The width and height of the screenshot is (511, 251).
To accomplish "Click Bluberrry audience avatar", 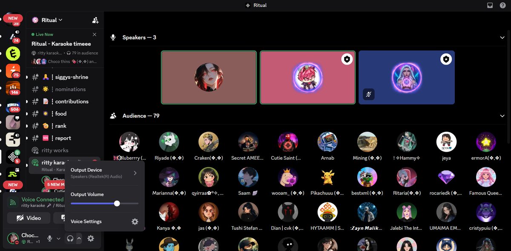I will (129, 142).
